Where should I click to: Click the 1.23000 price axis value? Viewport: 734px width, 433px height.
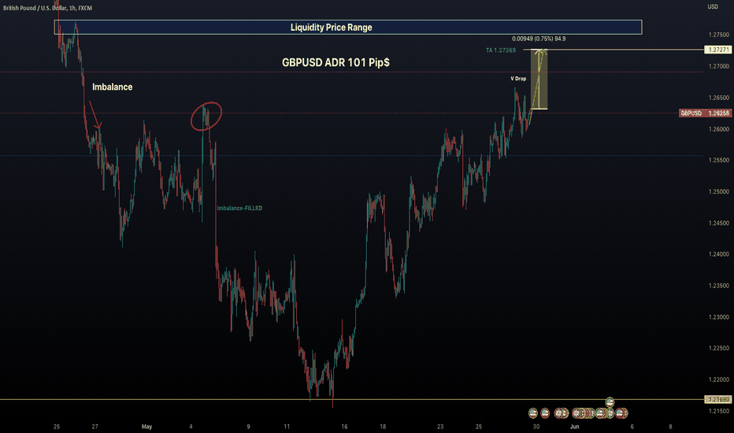(718, 317)
